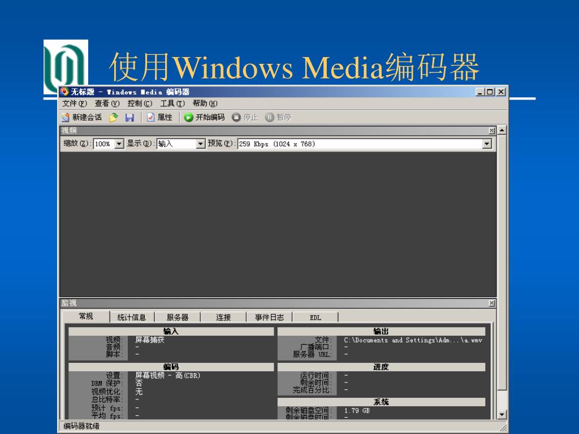Open Properties (属性) from the toolbar
The width and height of the screenshot is (579, 434).
(x=159, y=118)
